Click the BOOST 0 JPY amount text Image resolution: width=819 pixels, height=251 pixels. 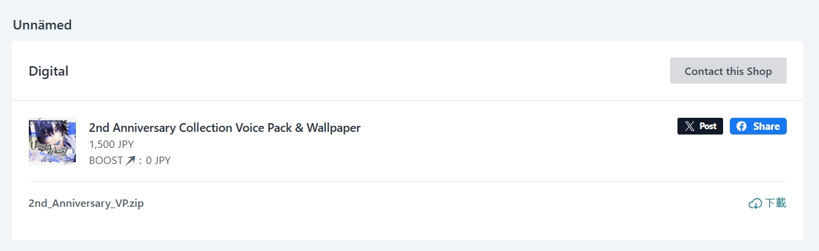[x=158, y=161]
